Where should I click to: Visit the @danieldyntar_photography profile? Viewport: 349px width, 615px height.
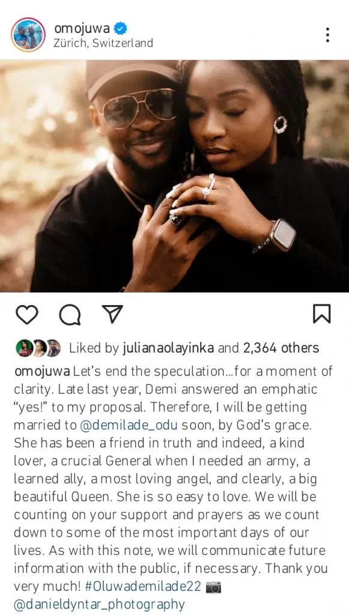[x=99, y=604]
